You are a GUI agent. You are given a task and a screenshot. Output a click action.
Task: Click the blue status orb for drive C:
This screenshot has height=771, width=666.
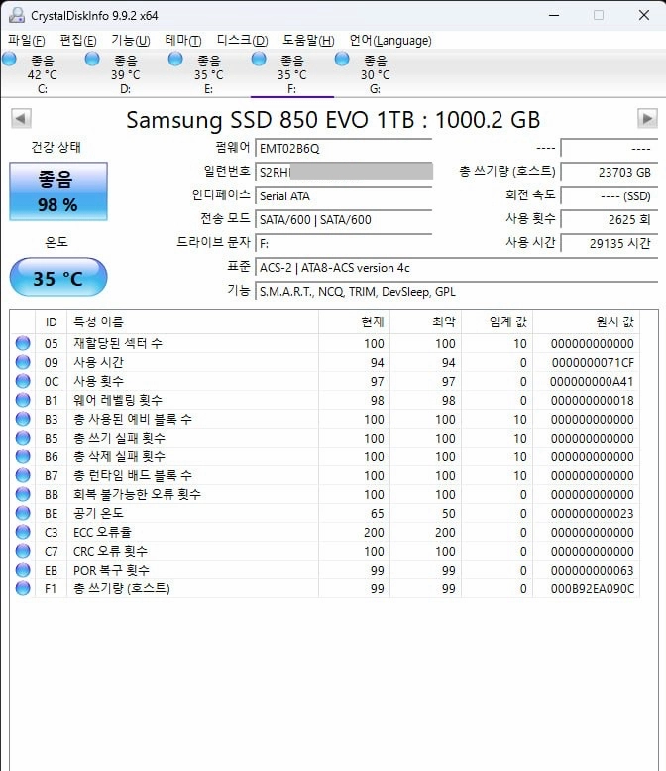pyautogui.click(x=9, y=59)
